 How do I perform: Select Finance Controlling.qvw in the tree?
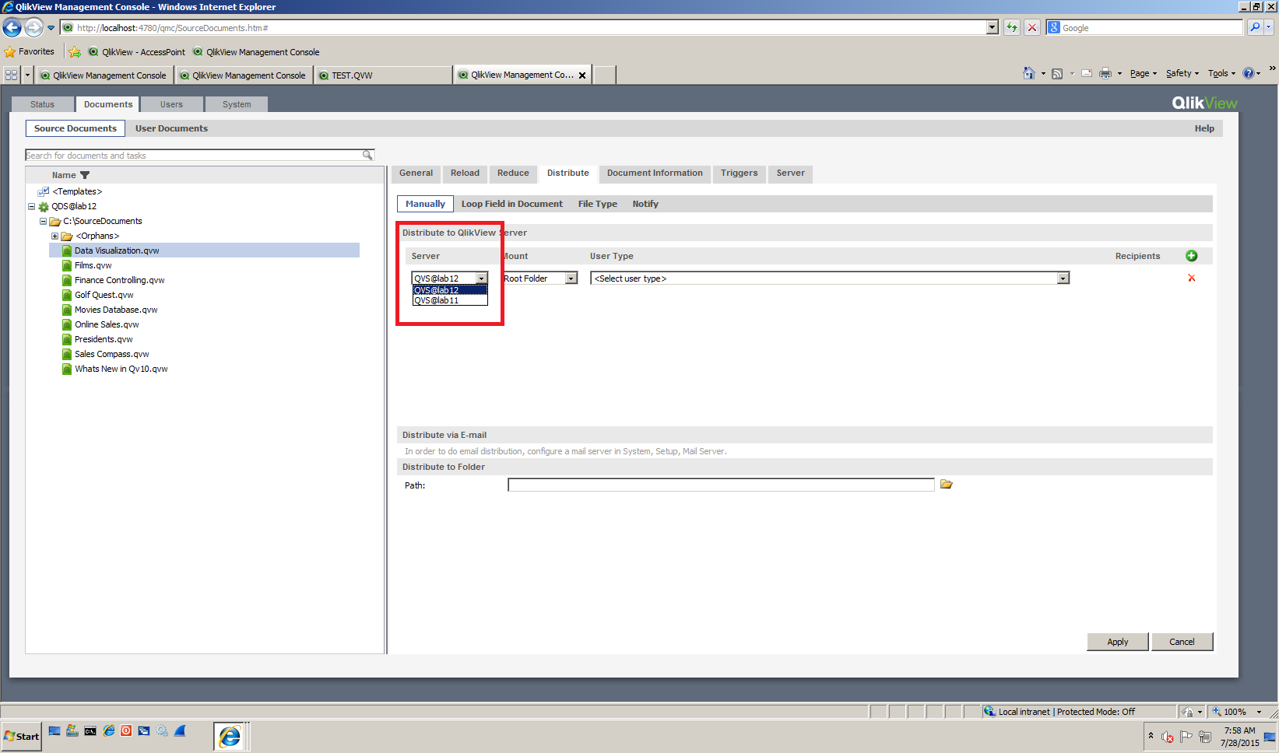coord(119,280)
